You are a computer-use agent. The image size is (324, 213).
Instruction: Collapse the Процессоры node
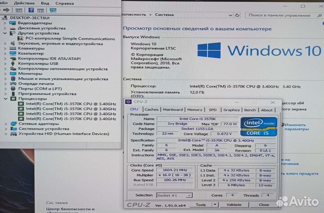click(6, 99)
